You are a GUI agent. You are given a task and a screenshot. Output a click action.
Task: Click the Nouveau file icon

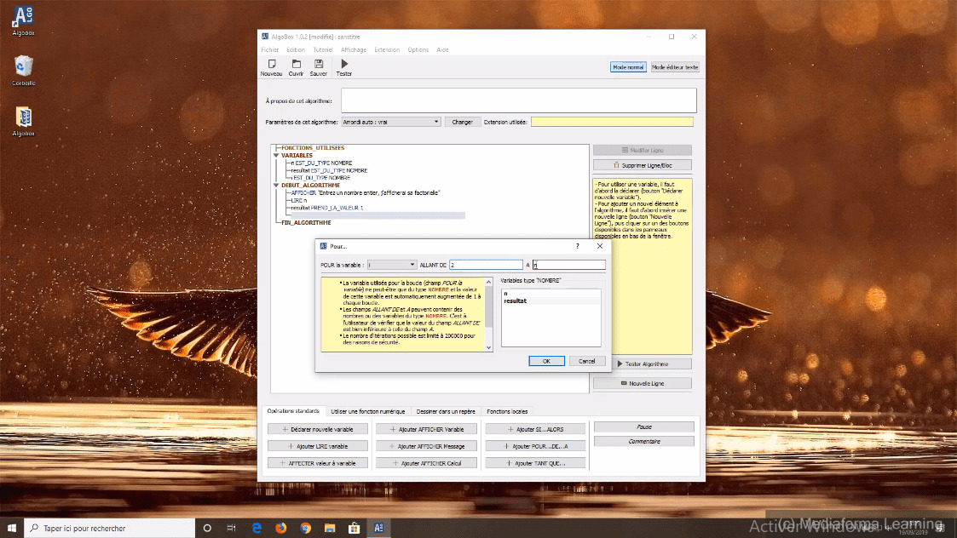pyautogui.click(x=271, y=64)
